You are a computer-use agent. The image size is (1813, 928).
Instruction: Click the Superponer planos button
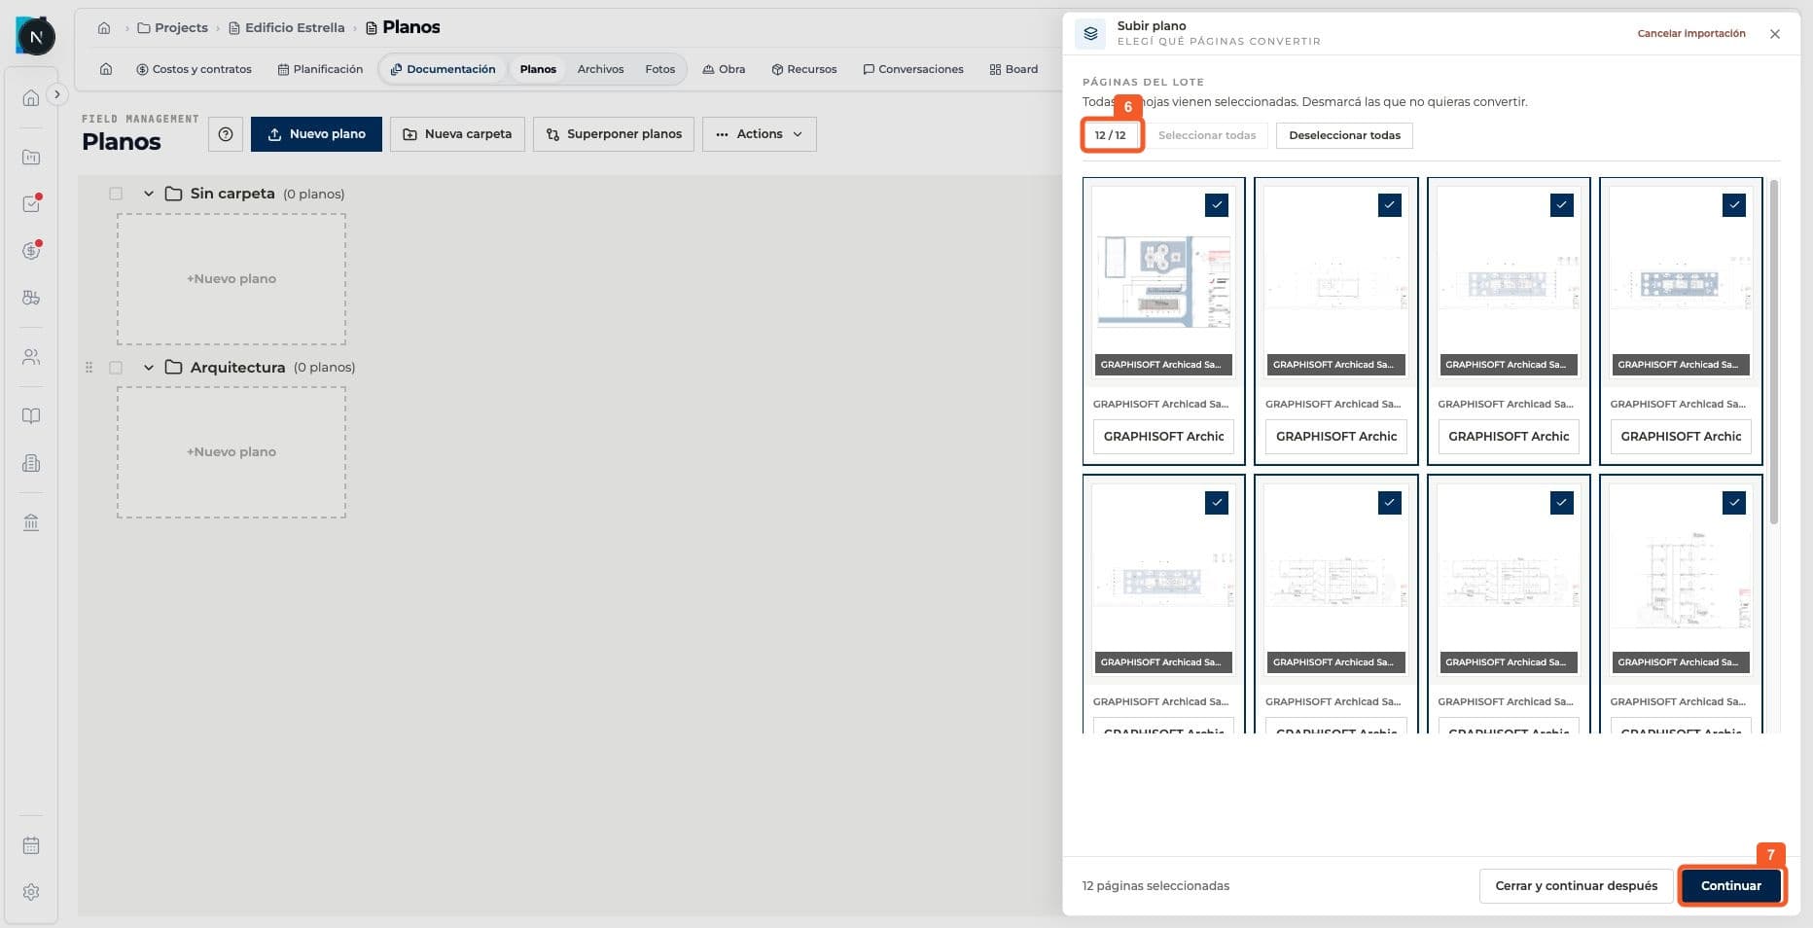pyautogui.click(x=614, y=134)
